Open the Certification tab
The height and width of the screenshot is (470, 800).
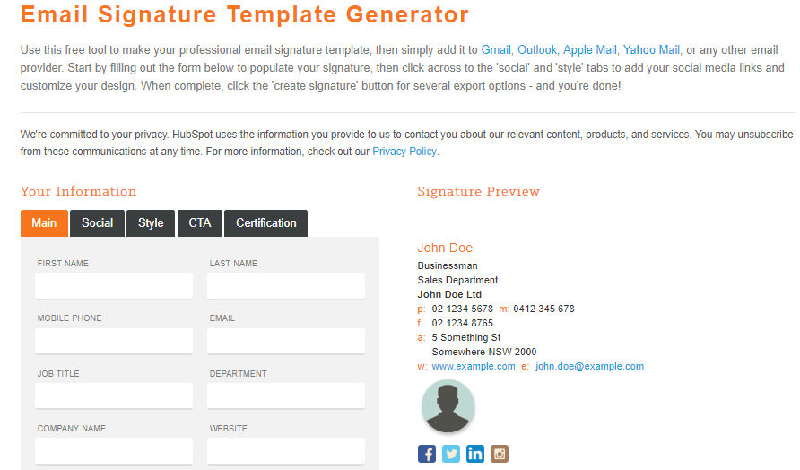coord(266,223)
